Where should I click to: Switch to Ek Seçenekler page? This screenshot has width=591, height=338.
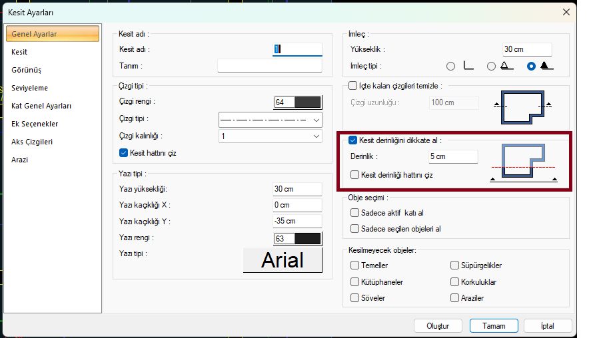(35, 124)
